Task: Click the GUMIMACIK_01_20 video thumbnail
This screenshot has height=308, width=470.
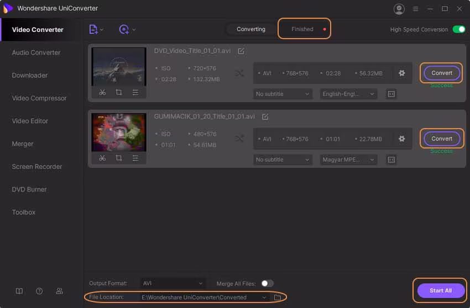Action: pos(119,132)
